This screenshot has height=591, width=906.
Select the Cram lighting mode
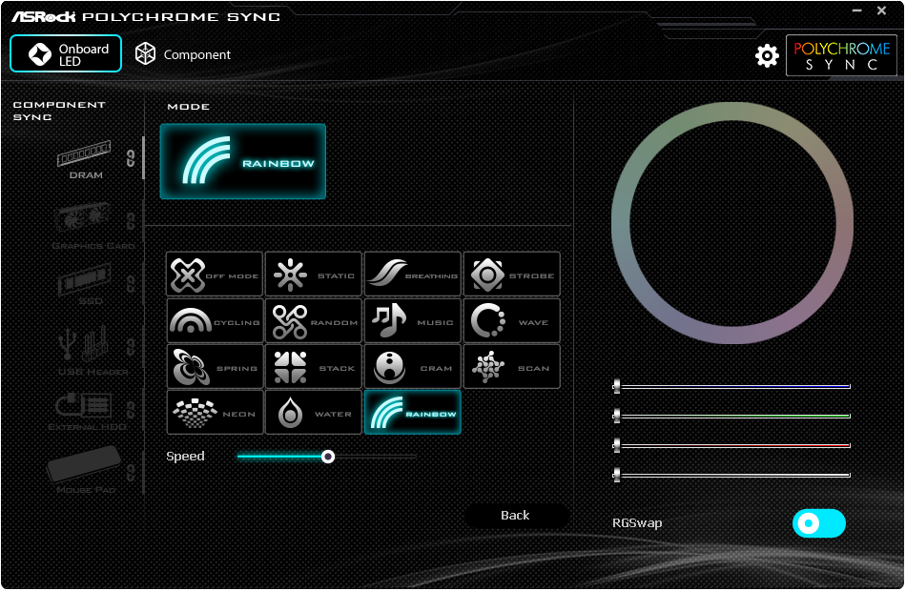pyautogui.click(x=413, y=367)
